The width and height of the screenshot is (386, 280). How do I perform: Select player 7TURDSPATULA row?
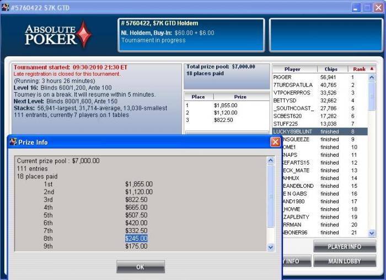[320, 85]
